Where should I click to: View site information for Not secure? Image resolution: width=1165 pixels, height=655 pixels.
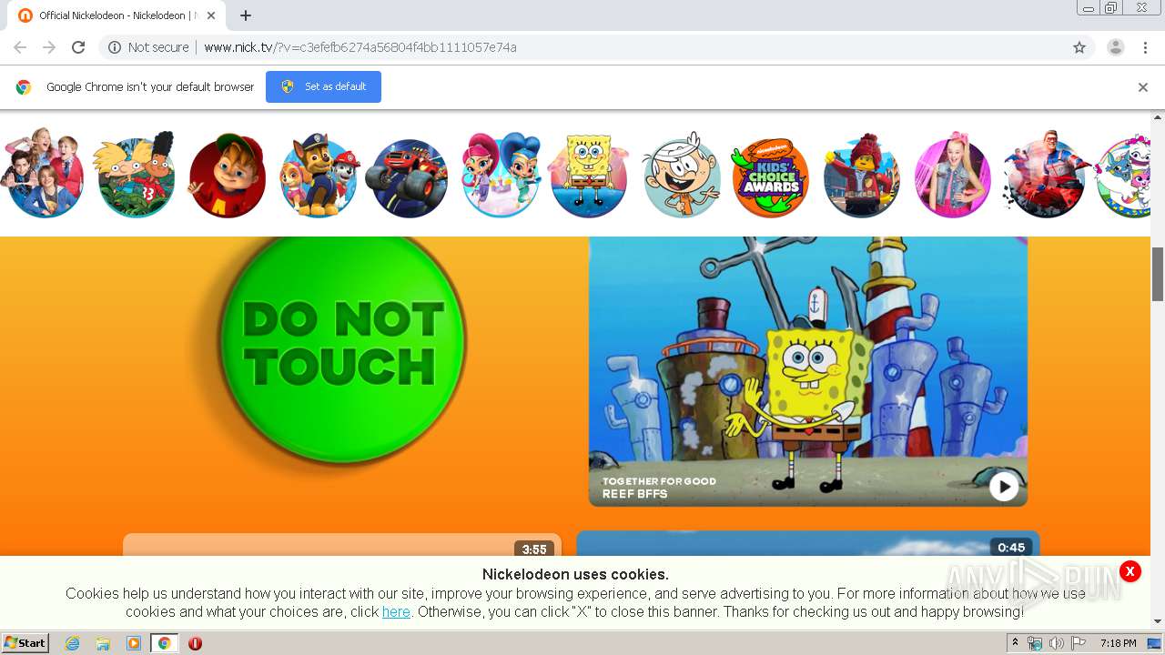pos(148,47)
